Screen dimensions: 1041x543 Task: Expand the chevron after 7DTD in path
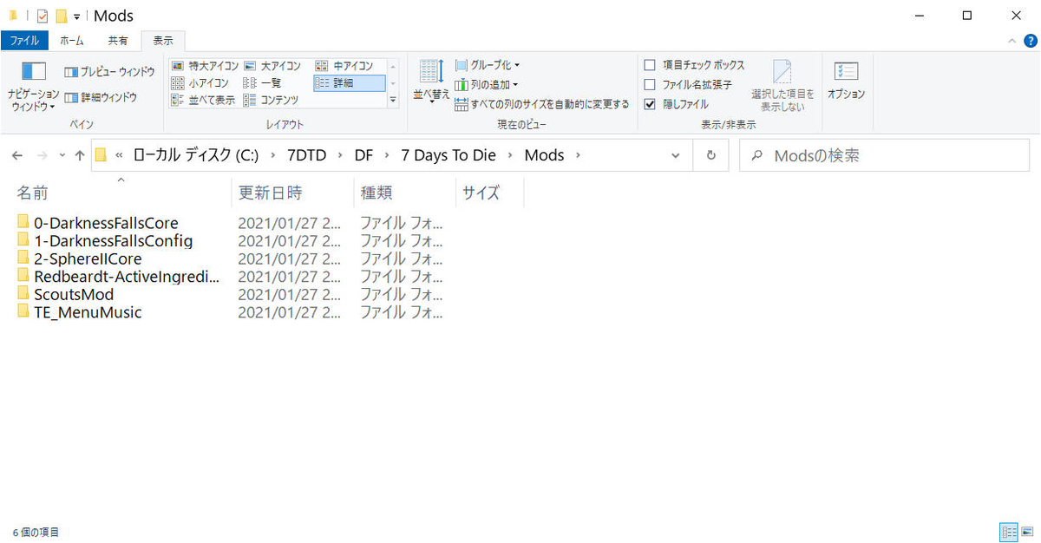pyautogui.click(x=340, y=155)
